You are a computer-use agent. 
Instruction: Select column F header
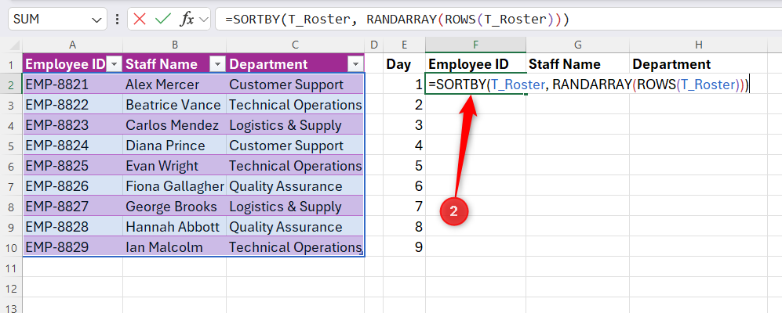click(476, 45)
